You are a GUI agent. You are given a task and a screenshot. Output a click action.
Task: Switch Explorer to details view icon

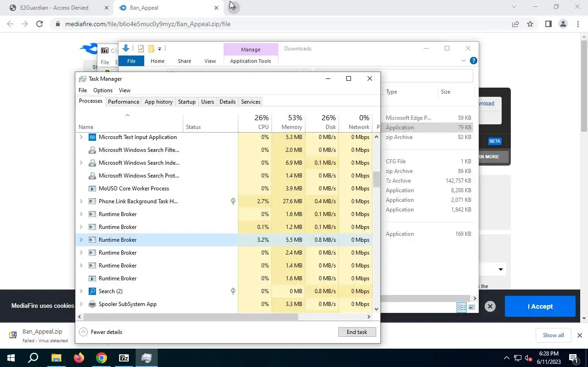pyautogui.click(x=462, y=307)
